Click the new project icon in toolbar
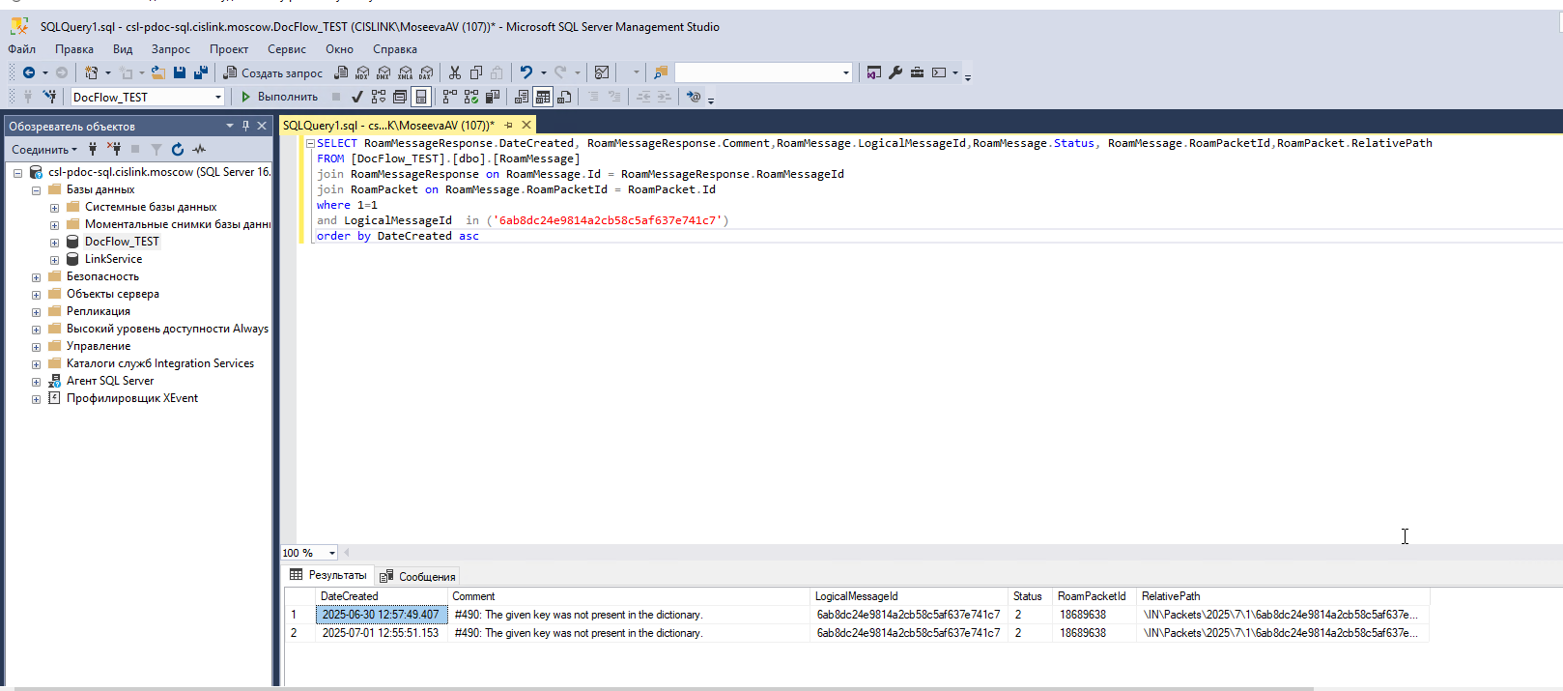 click(92, 72)
